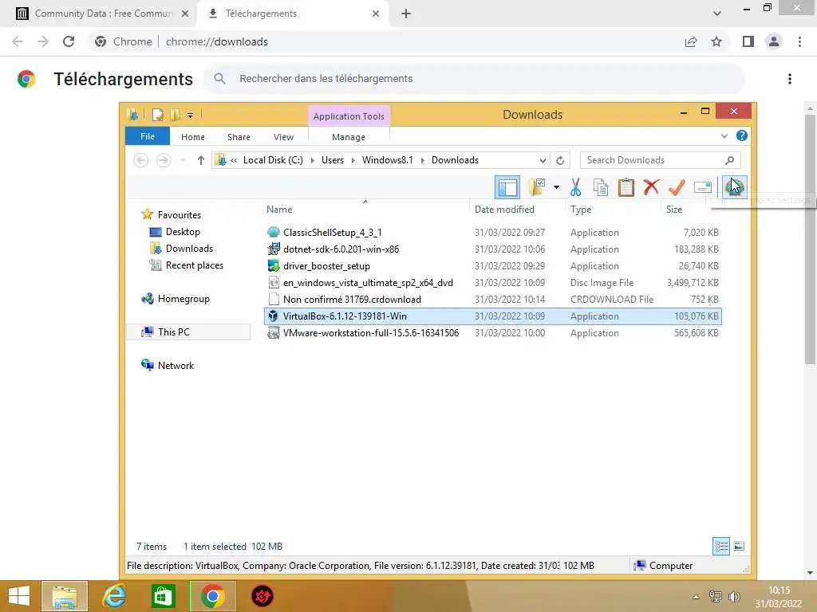Click the Email envelope toolbar icon
Screen dimensions: 817x612
coord(703,186)
